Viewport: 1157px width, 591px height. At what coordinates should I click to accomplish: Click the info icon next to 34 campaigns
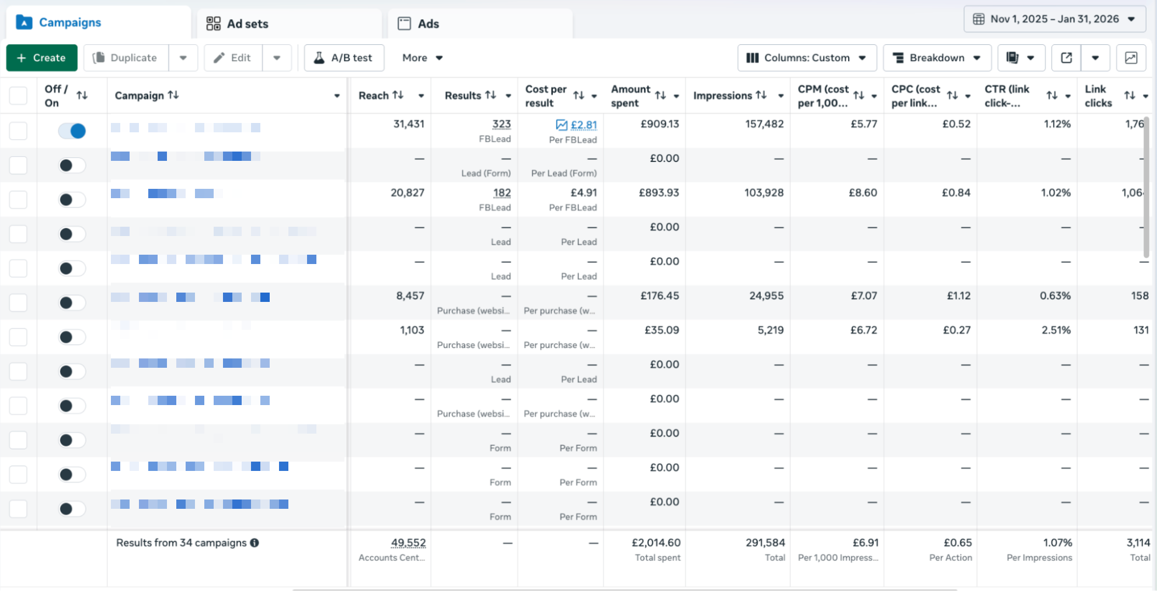[x=255, y=543]
